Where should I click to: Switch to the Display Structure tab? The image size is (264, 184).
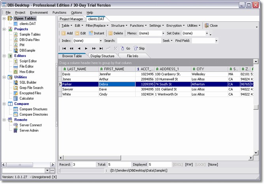point(102,56)
